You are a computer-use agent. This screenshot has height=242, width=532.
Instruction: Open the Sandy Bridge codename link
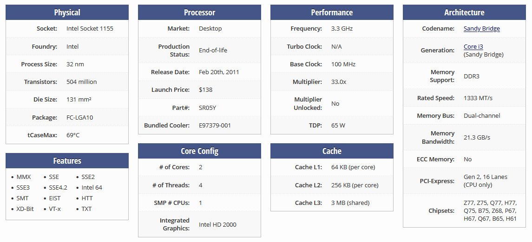(x=481, y=29)
